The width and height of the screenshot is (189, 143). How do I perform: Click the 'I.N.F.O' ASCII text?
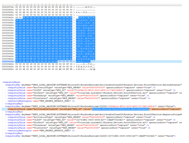80,69
